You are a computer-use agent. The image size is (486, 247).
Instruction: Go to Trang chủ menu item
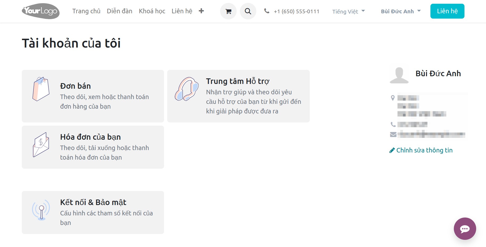86,11
